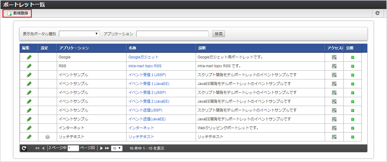Open access rights icon for intra-mart topix RSS
Viewport: 387px width, 162px height.
pyautogui.click(x=334, y=66)
